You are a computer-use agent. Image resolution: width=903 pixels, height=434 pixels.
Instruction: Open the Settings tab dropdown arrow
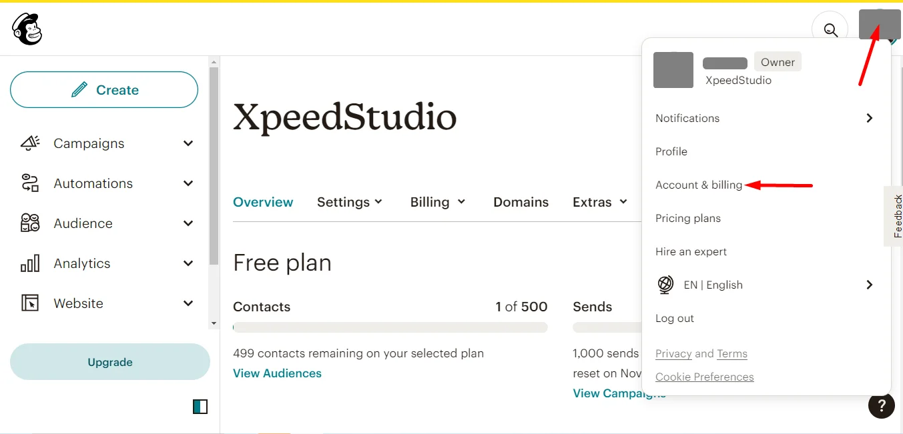(x=379, y=201)
